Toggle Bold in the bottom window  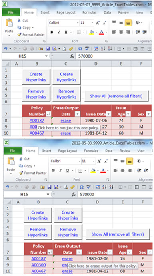54,171
